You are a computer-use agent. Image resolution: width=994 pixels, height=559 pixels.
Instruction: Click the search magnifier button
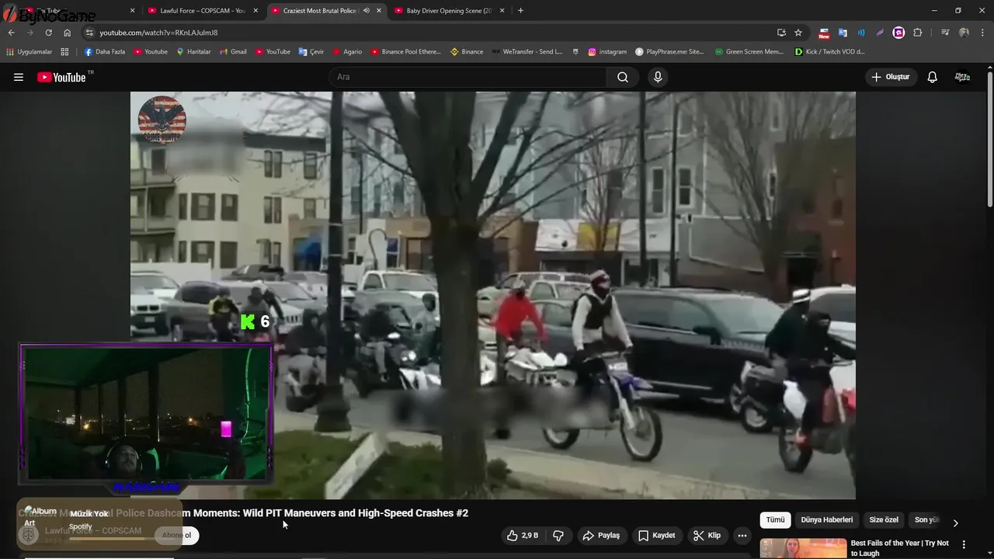click(623, 77)
